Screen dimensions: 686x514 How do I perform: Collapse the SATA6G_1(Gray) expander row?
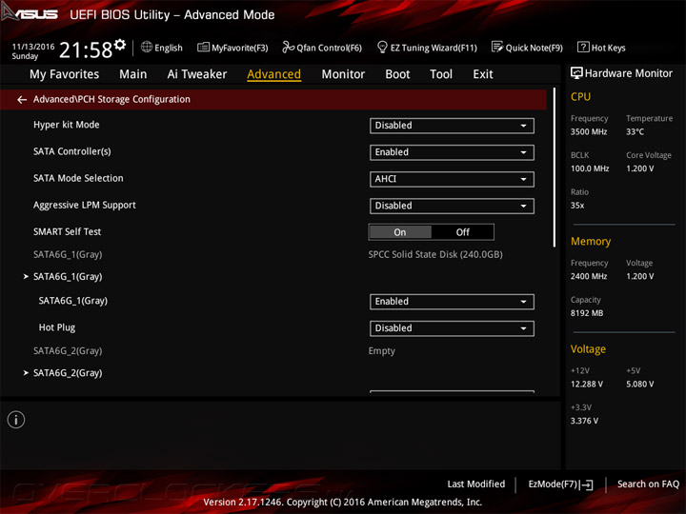63,276
